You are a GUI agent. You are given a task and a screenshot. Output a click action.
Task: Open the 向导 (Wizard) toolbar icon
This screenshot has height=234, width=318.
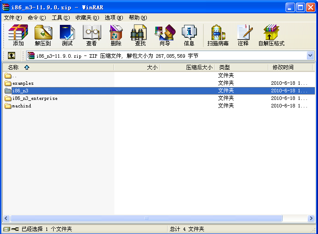click(x=165, y=35)
